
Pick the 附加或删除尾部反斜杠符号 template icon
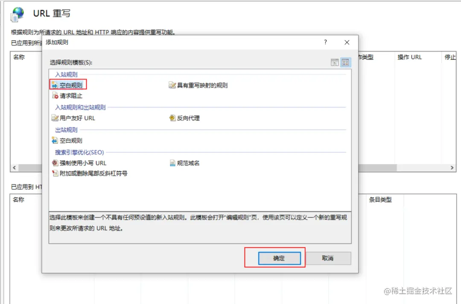point(55,173)
